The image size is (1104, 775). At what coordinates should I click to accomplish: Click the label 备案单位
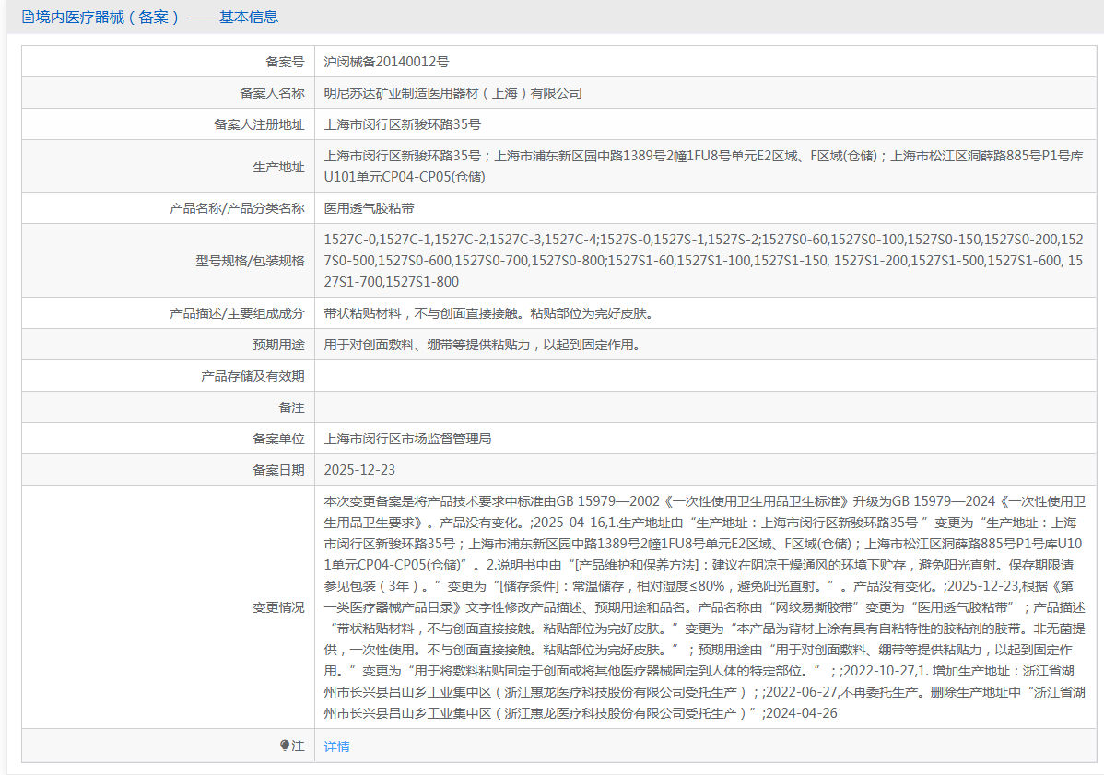[278, 439]
